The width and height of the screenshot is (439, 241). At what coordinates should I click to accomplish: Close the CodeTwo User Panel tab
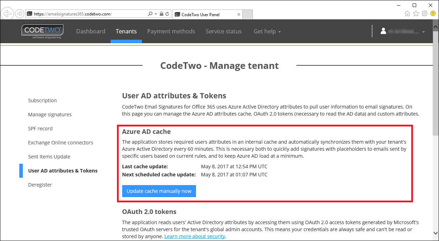[239, 14]
